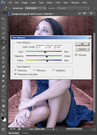This screenshot has width=97, height=135.
Task: Open the File menu
Action: (10, 3)
